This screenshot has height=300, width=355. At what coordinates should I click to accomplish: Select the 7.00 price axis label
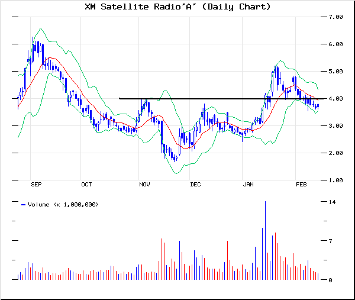pos(335,17)
